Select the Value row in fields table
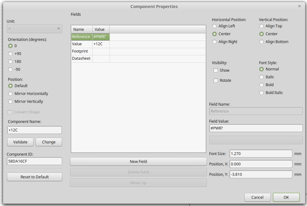 coord(81,44)
